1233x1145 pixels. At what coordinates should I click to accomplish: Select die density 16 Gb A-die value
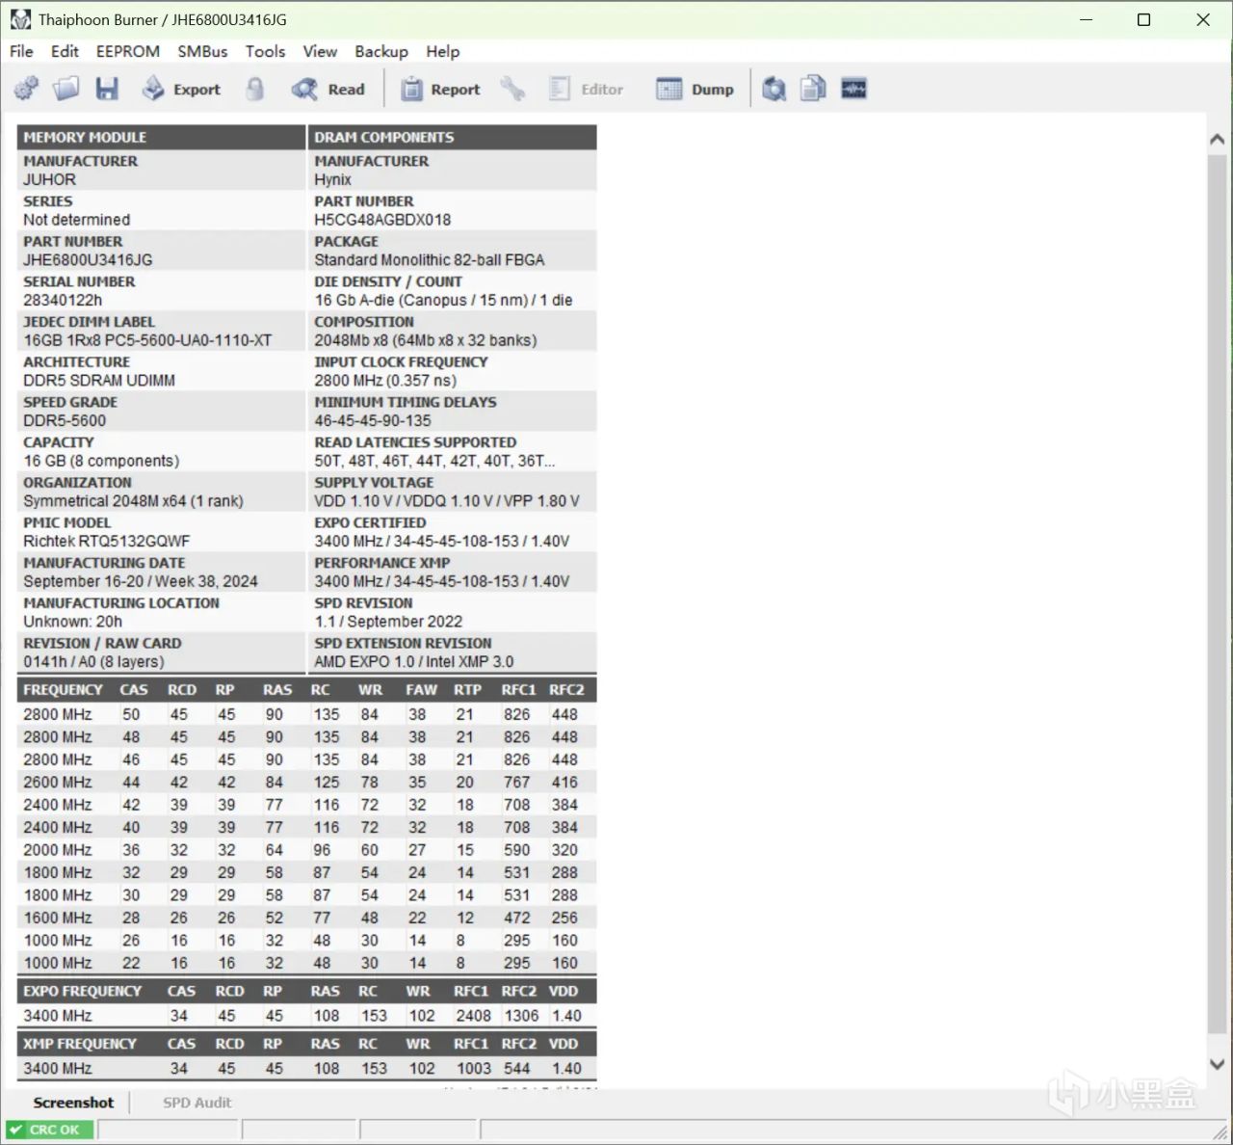click(443, 301)
